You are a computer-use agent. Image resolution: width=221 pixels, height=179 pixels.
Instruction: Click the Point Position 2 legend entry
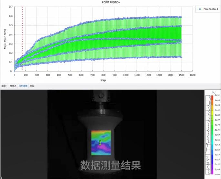[210, 9]
